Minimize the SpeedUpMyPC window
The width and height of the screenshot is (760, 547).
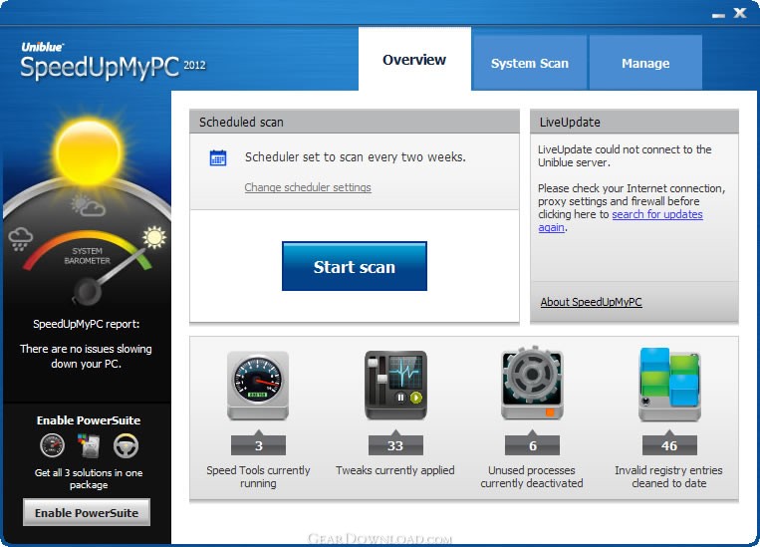(x=718, y=15)
